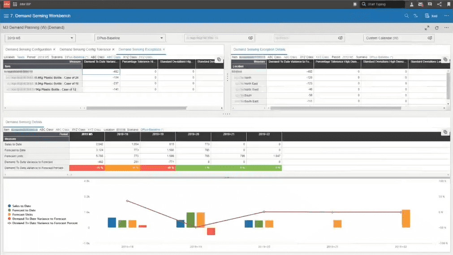Click the exceptions table horizontal scrollbar
The height and width of the screenshot is (255, 453).
point(136,108)
